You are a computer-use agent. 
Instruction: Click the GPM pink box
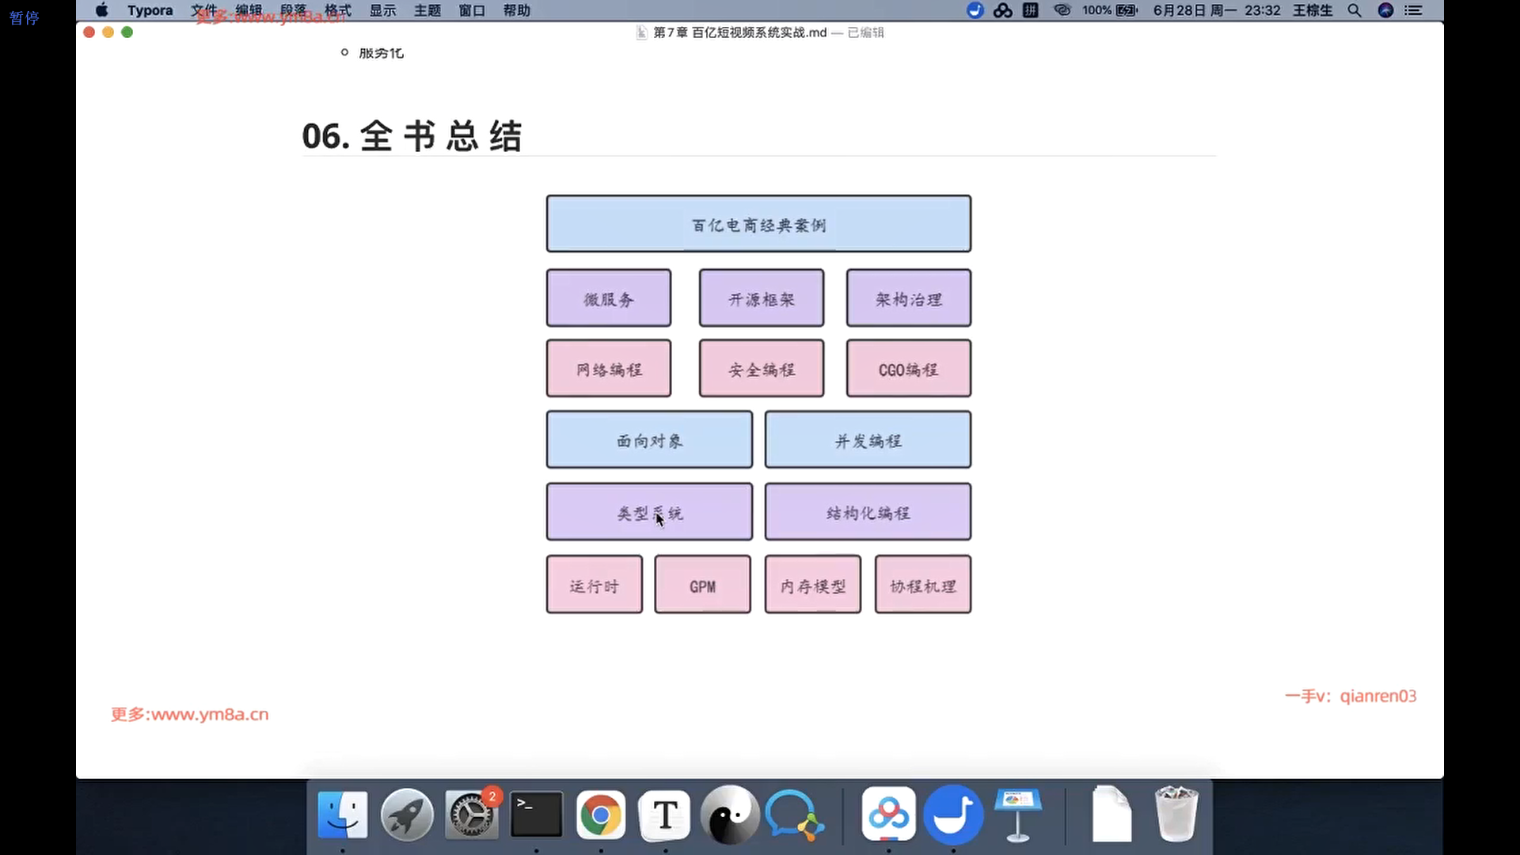pyautogui.click(x=702, y=585)
